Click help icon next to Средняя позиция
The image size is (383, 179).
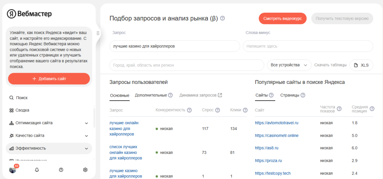pyautogui.click(x=372, y=109)
